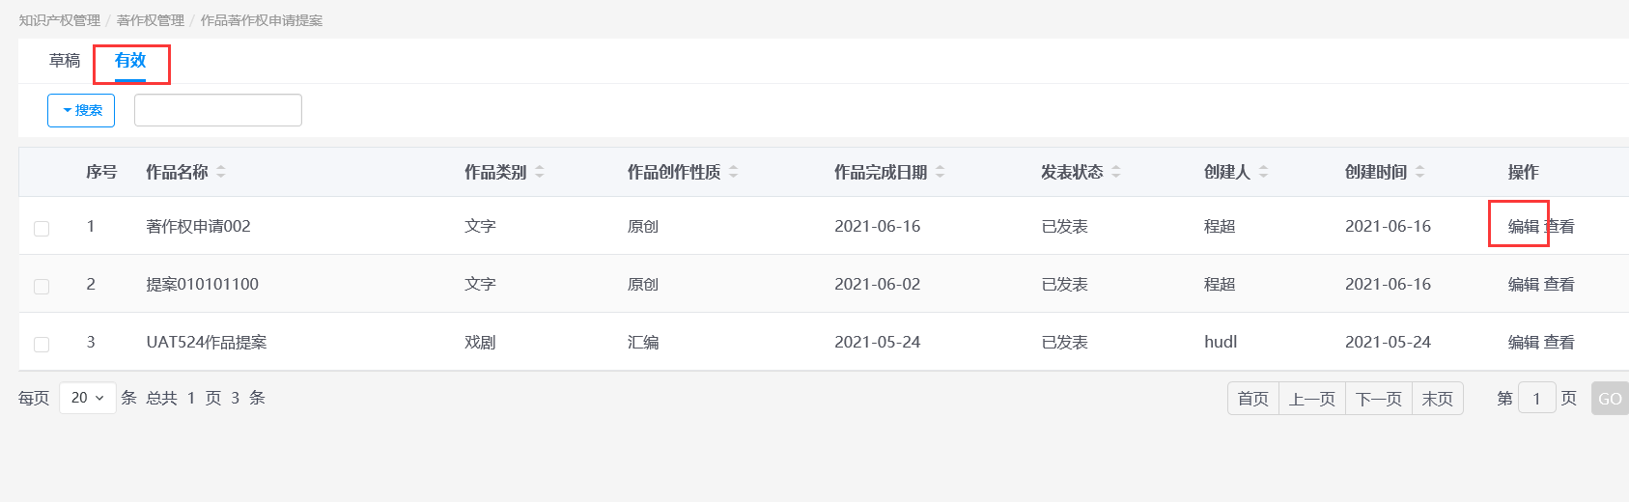Check the row for 著作权申请002

click(x=42, y=229)
